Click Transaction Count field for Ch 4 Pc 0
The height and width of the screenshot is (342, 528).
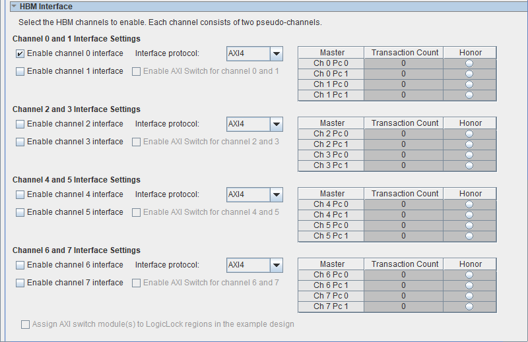(403, 204)
